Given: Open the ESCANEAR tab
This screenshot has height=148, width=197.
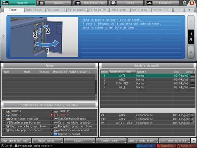Looking at the screenshot, I should (162, 3).
